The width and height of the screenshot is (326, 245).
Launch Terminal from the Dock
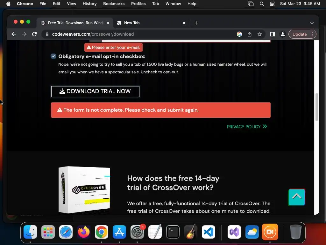point(173,232)
